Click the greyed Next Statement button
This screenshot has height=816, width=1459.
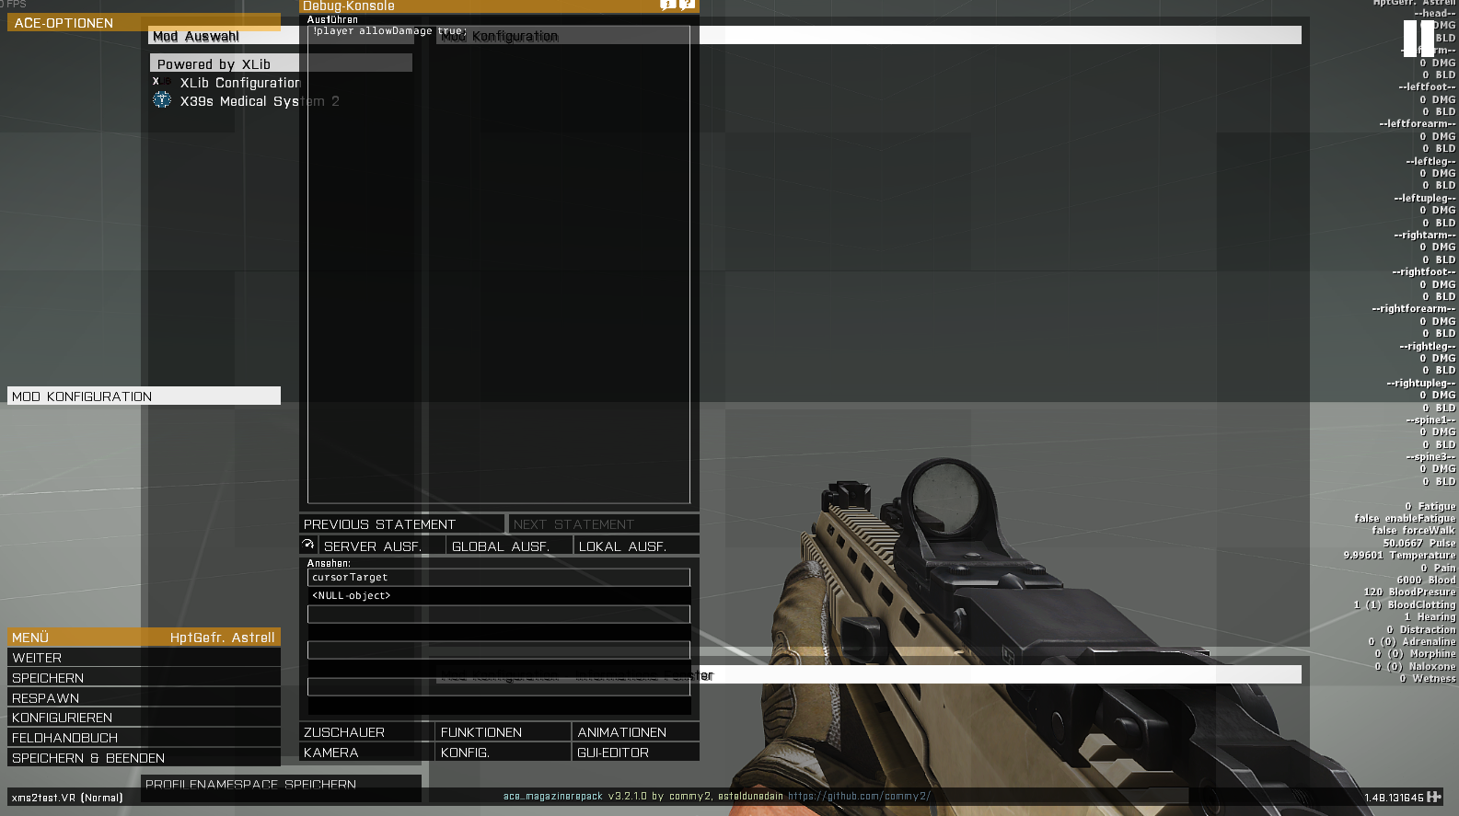point(604,524)
